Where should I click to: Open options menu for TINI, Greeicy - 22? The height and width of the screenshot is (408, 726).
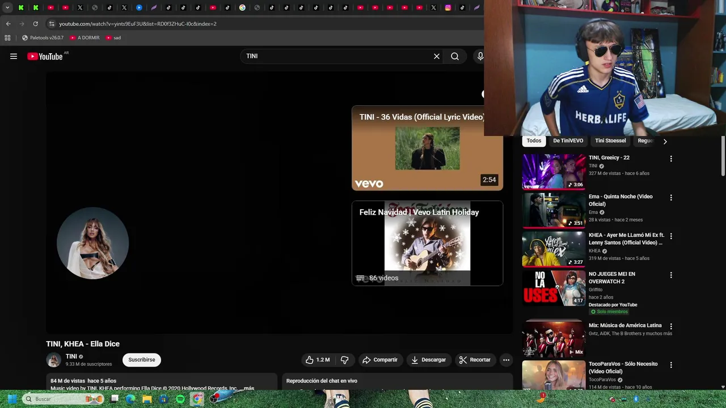(x=671, y=159)
